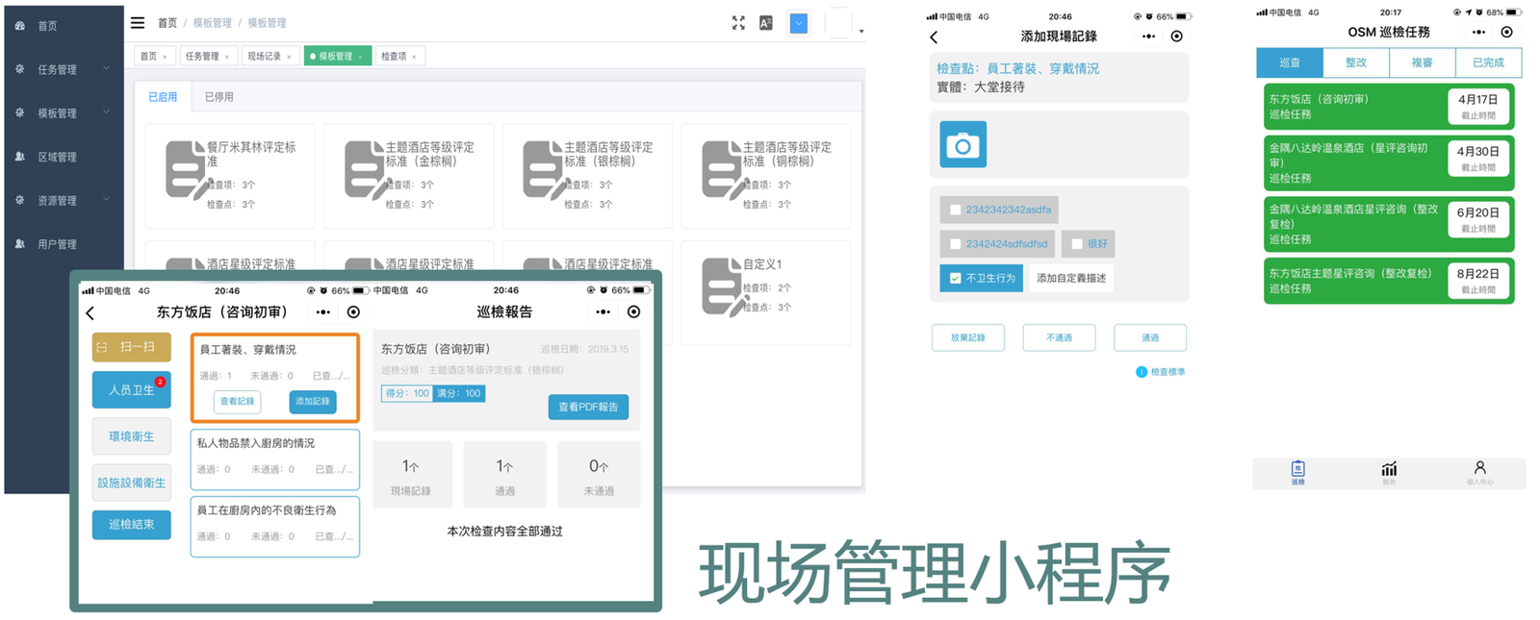Select the 複審 tab in OSM 巡檢任務
The width and height of the screenshot is (1540, 620).
1422,62
